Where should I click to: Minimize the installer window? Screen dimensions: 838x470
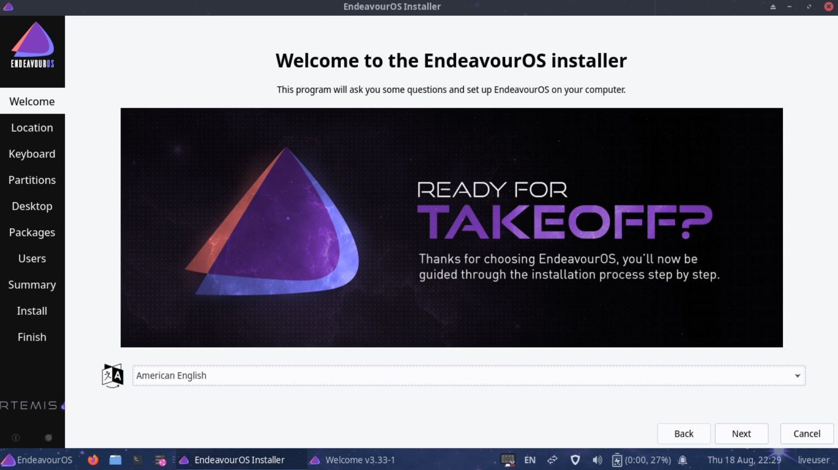(789, 7)
